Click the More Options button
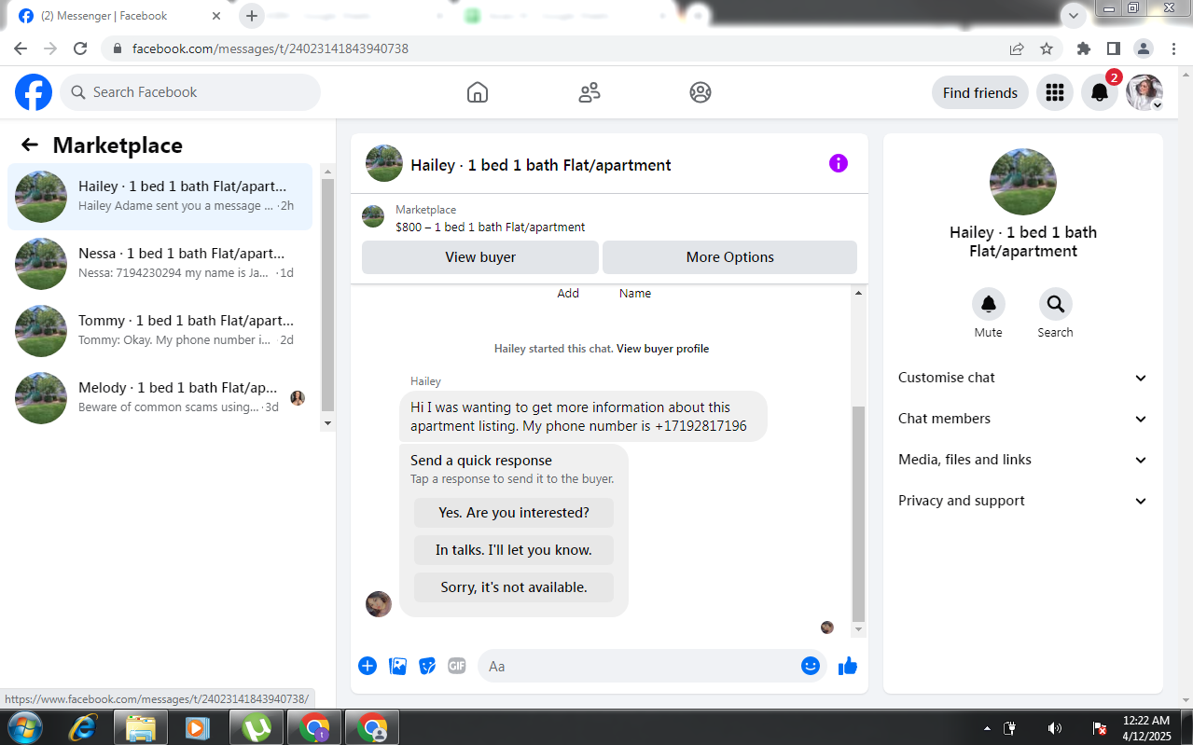The image size is (1193, 745). coord(729,257)
